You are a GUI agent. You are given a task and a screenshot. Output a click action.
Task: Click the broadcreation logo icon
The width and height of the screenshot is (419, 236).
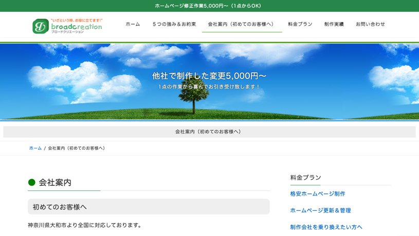[41, 26]
